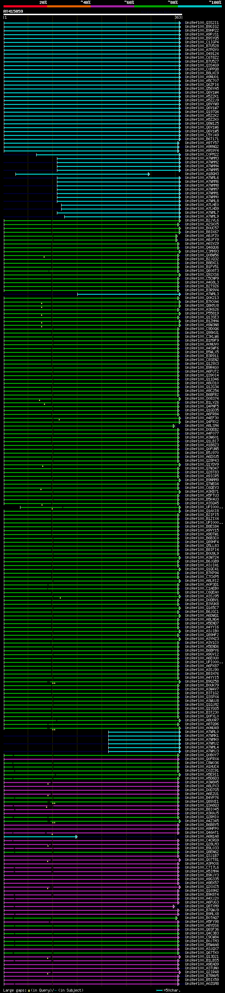
Task: Select hit UniRef100_A0ZGM8
Action: tap(202, 984)
